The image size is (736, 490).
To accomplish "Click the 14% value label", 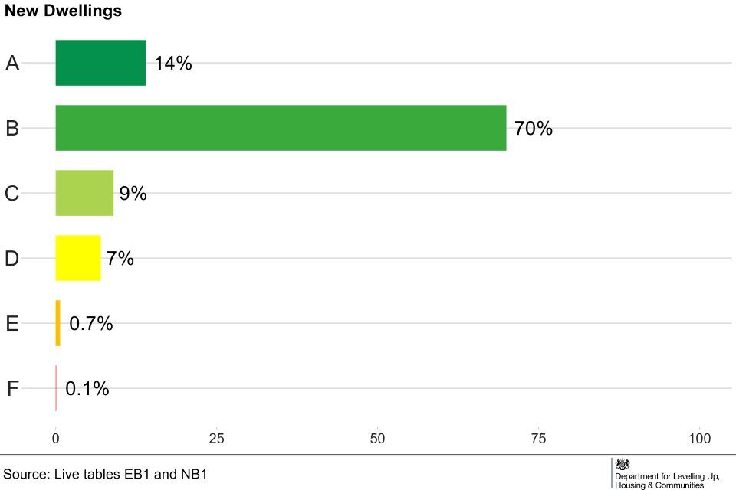I will click(x=173, y=64).
